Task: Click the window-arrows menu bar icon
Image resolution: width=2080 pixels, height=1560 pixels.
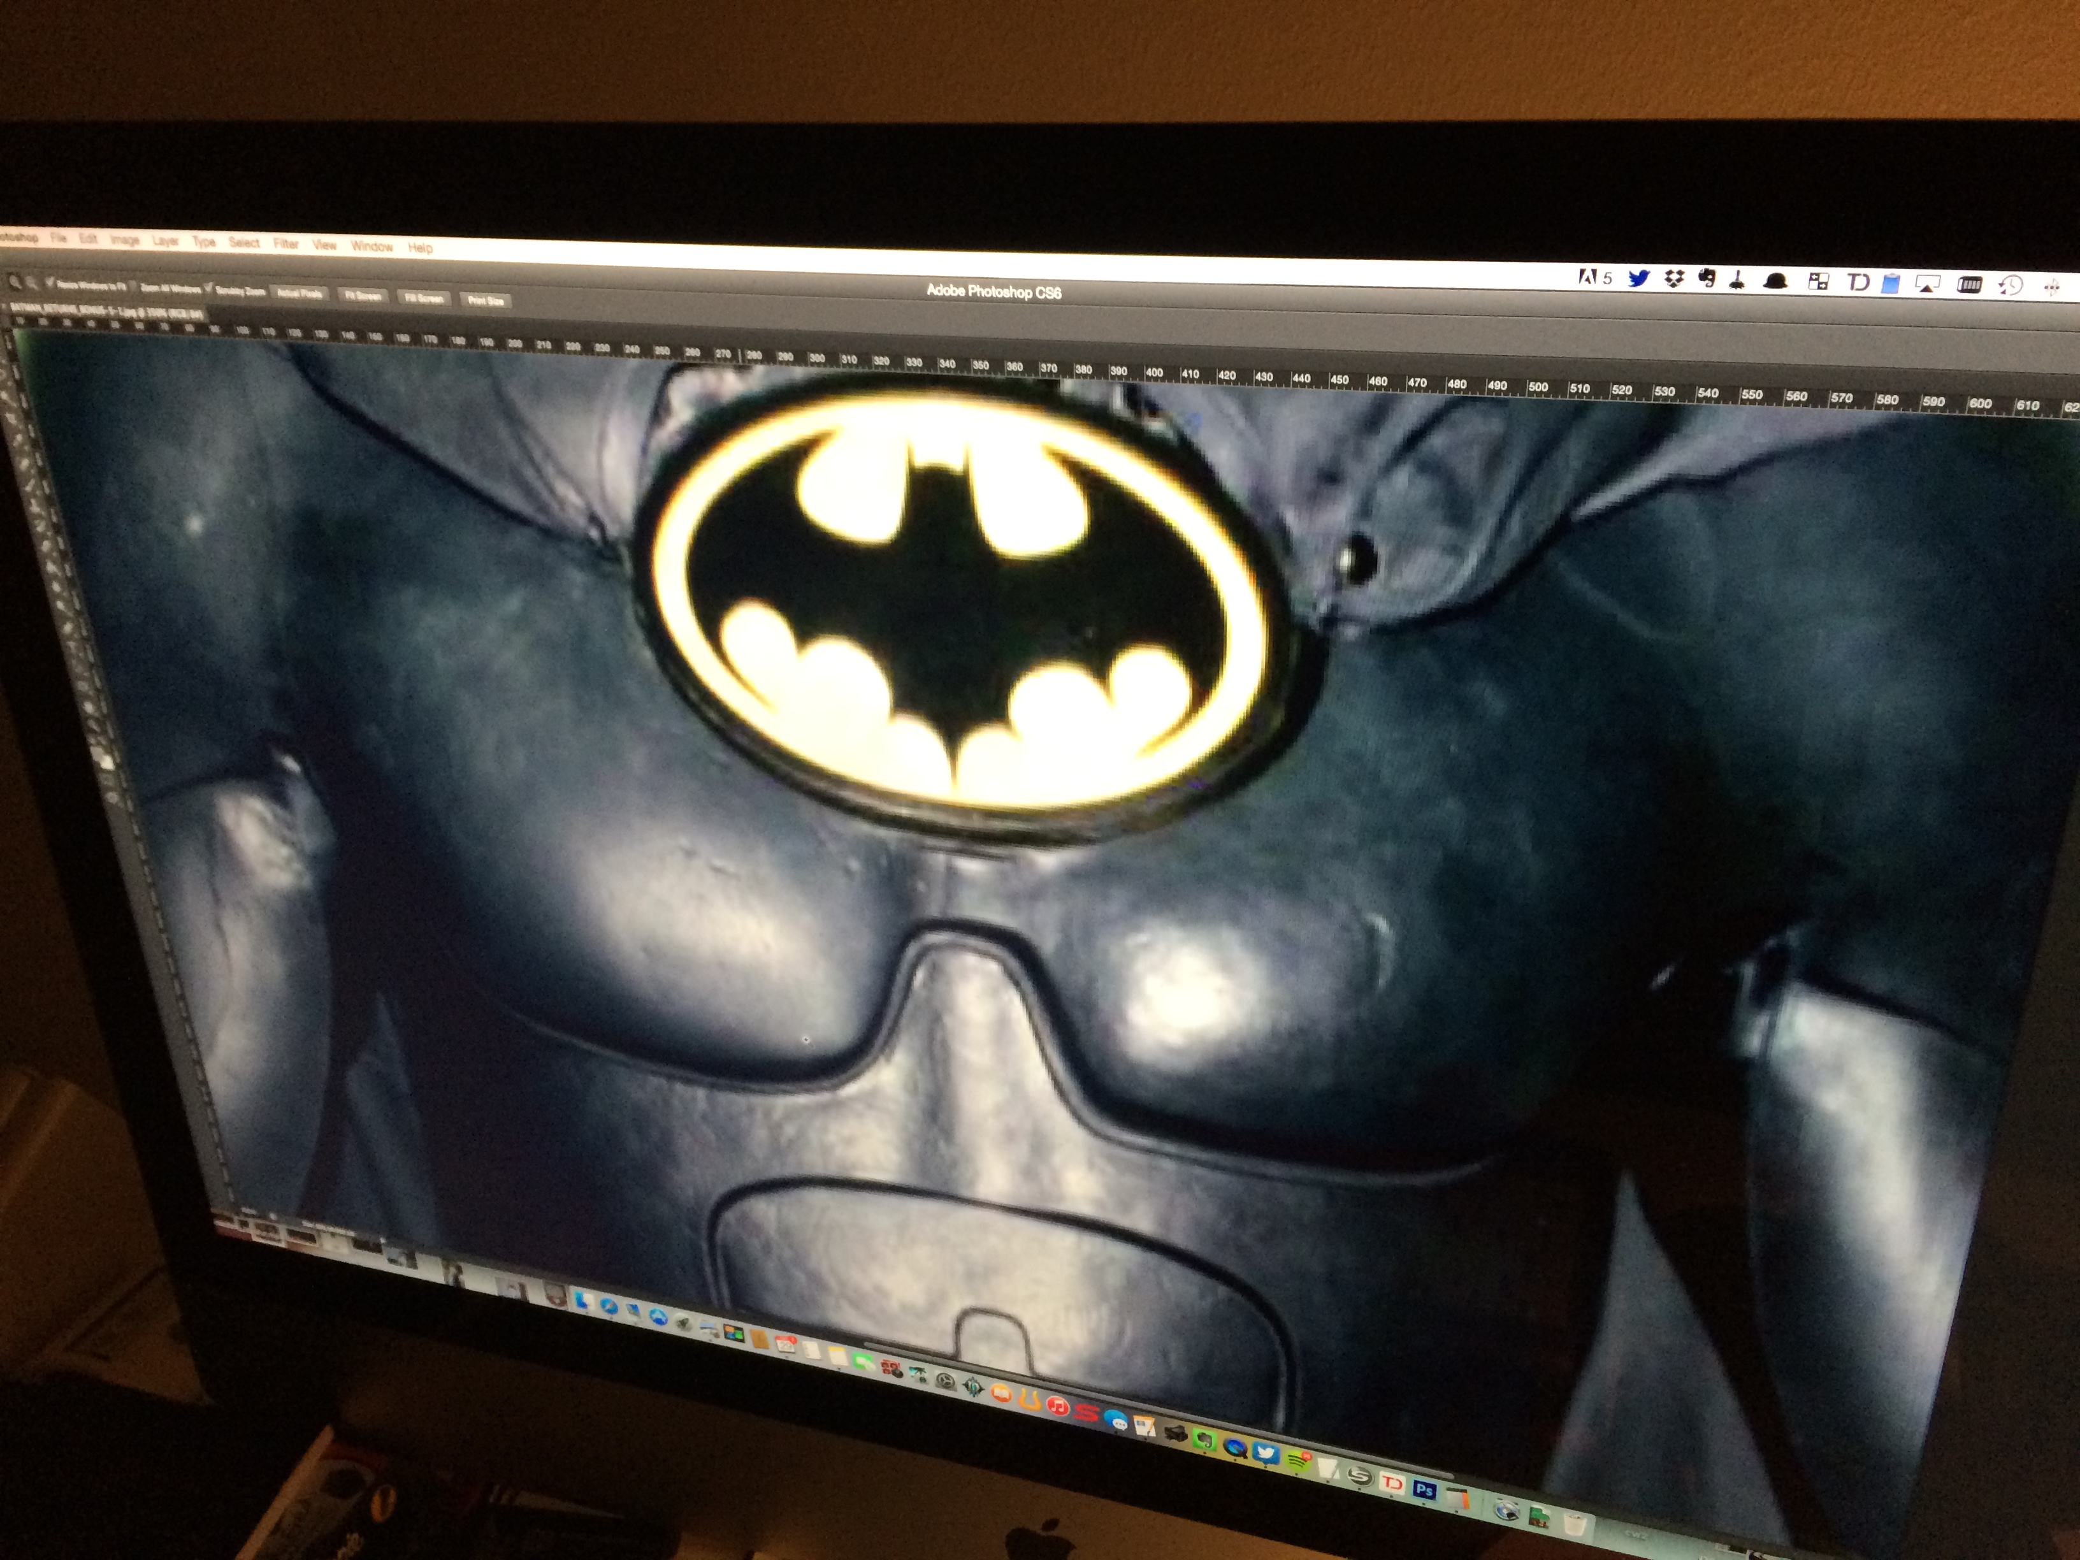Action: click(1819, 281)
